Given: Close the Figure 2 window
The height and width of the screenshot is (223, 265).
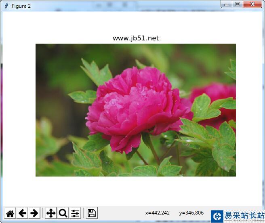Looking at the screenshot, I should [x=252, y=4].
